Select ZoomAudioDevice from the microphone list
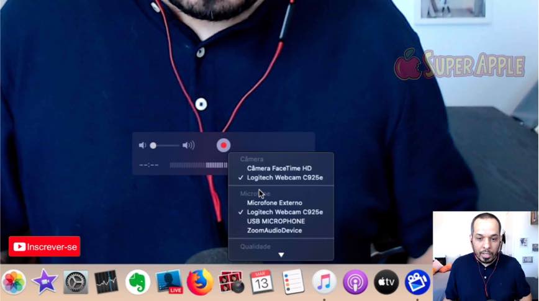 pos(274,230)
